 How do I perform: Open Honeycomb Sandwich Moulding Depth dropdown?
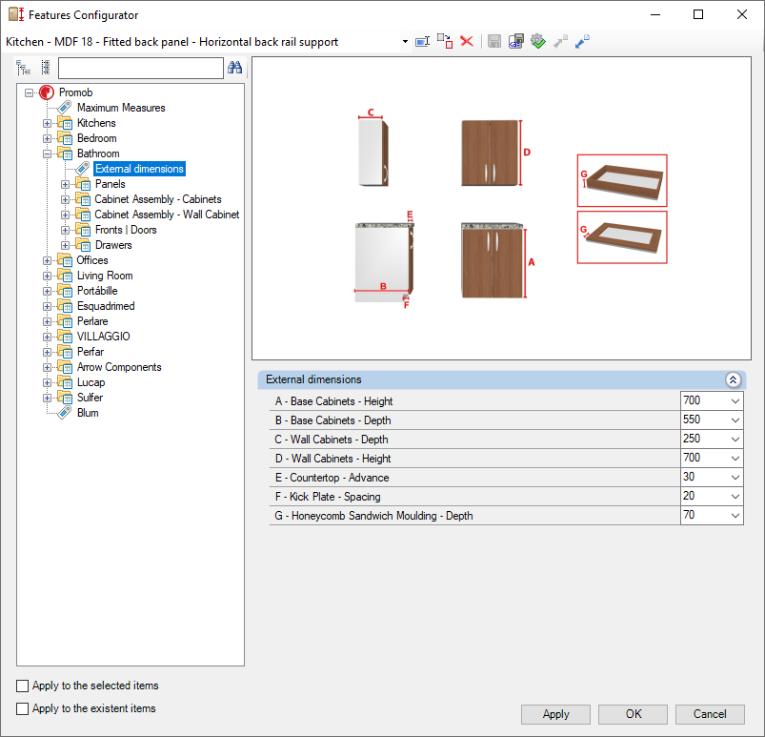click(x=735, y=516)
